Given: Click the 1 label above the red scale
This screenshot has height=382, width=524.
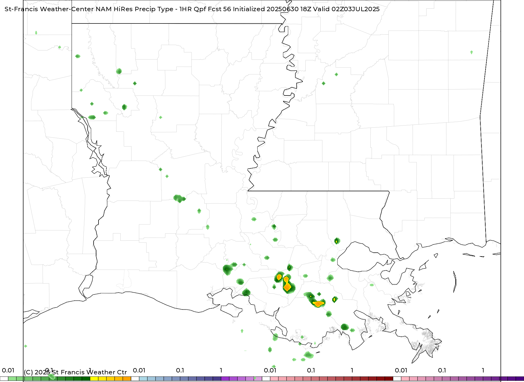Looking at the screenshot, I should (x=352, y=370).
